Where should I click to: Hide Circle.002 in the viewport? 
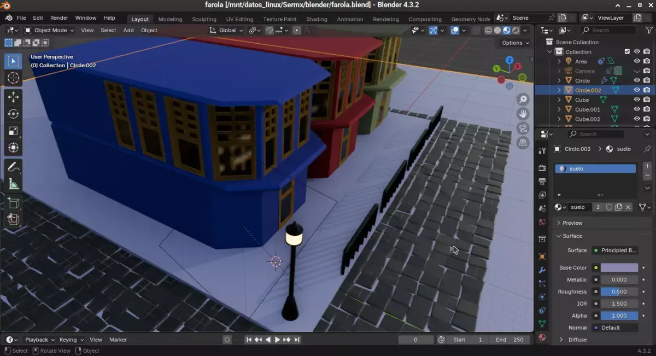coord(637,90)
